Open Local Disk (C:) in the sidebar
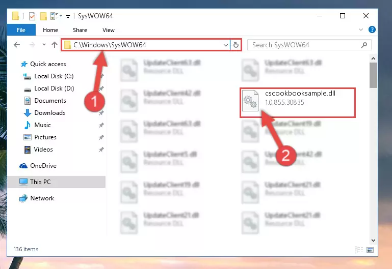Image resolution: width=392 pixels, height=269 pixels. pos(54,76)
